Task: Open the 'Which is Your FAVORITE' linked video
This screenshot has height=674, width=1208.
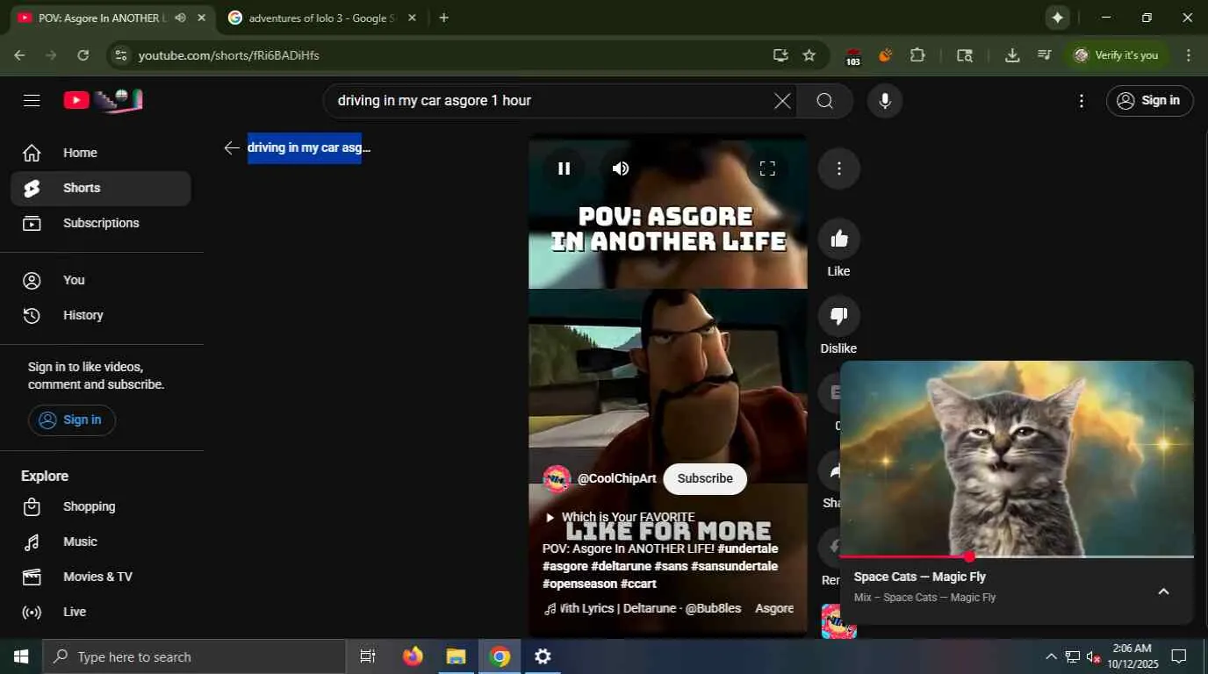Action: coord(620,517)
